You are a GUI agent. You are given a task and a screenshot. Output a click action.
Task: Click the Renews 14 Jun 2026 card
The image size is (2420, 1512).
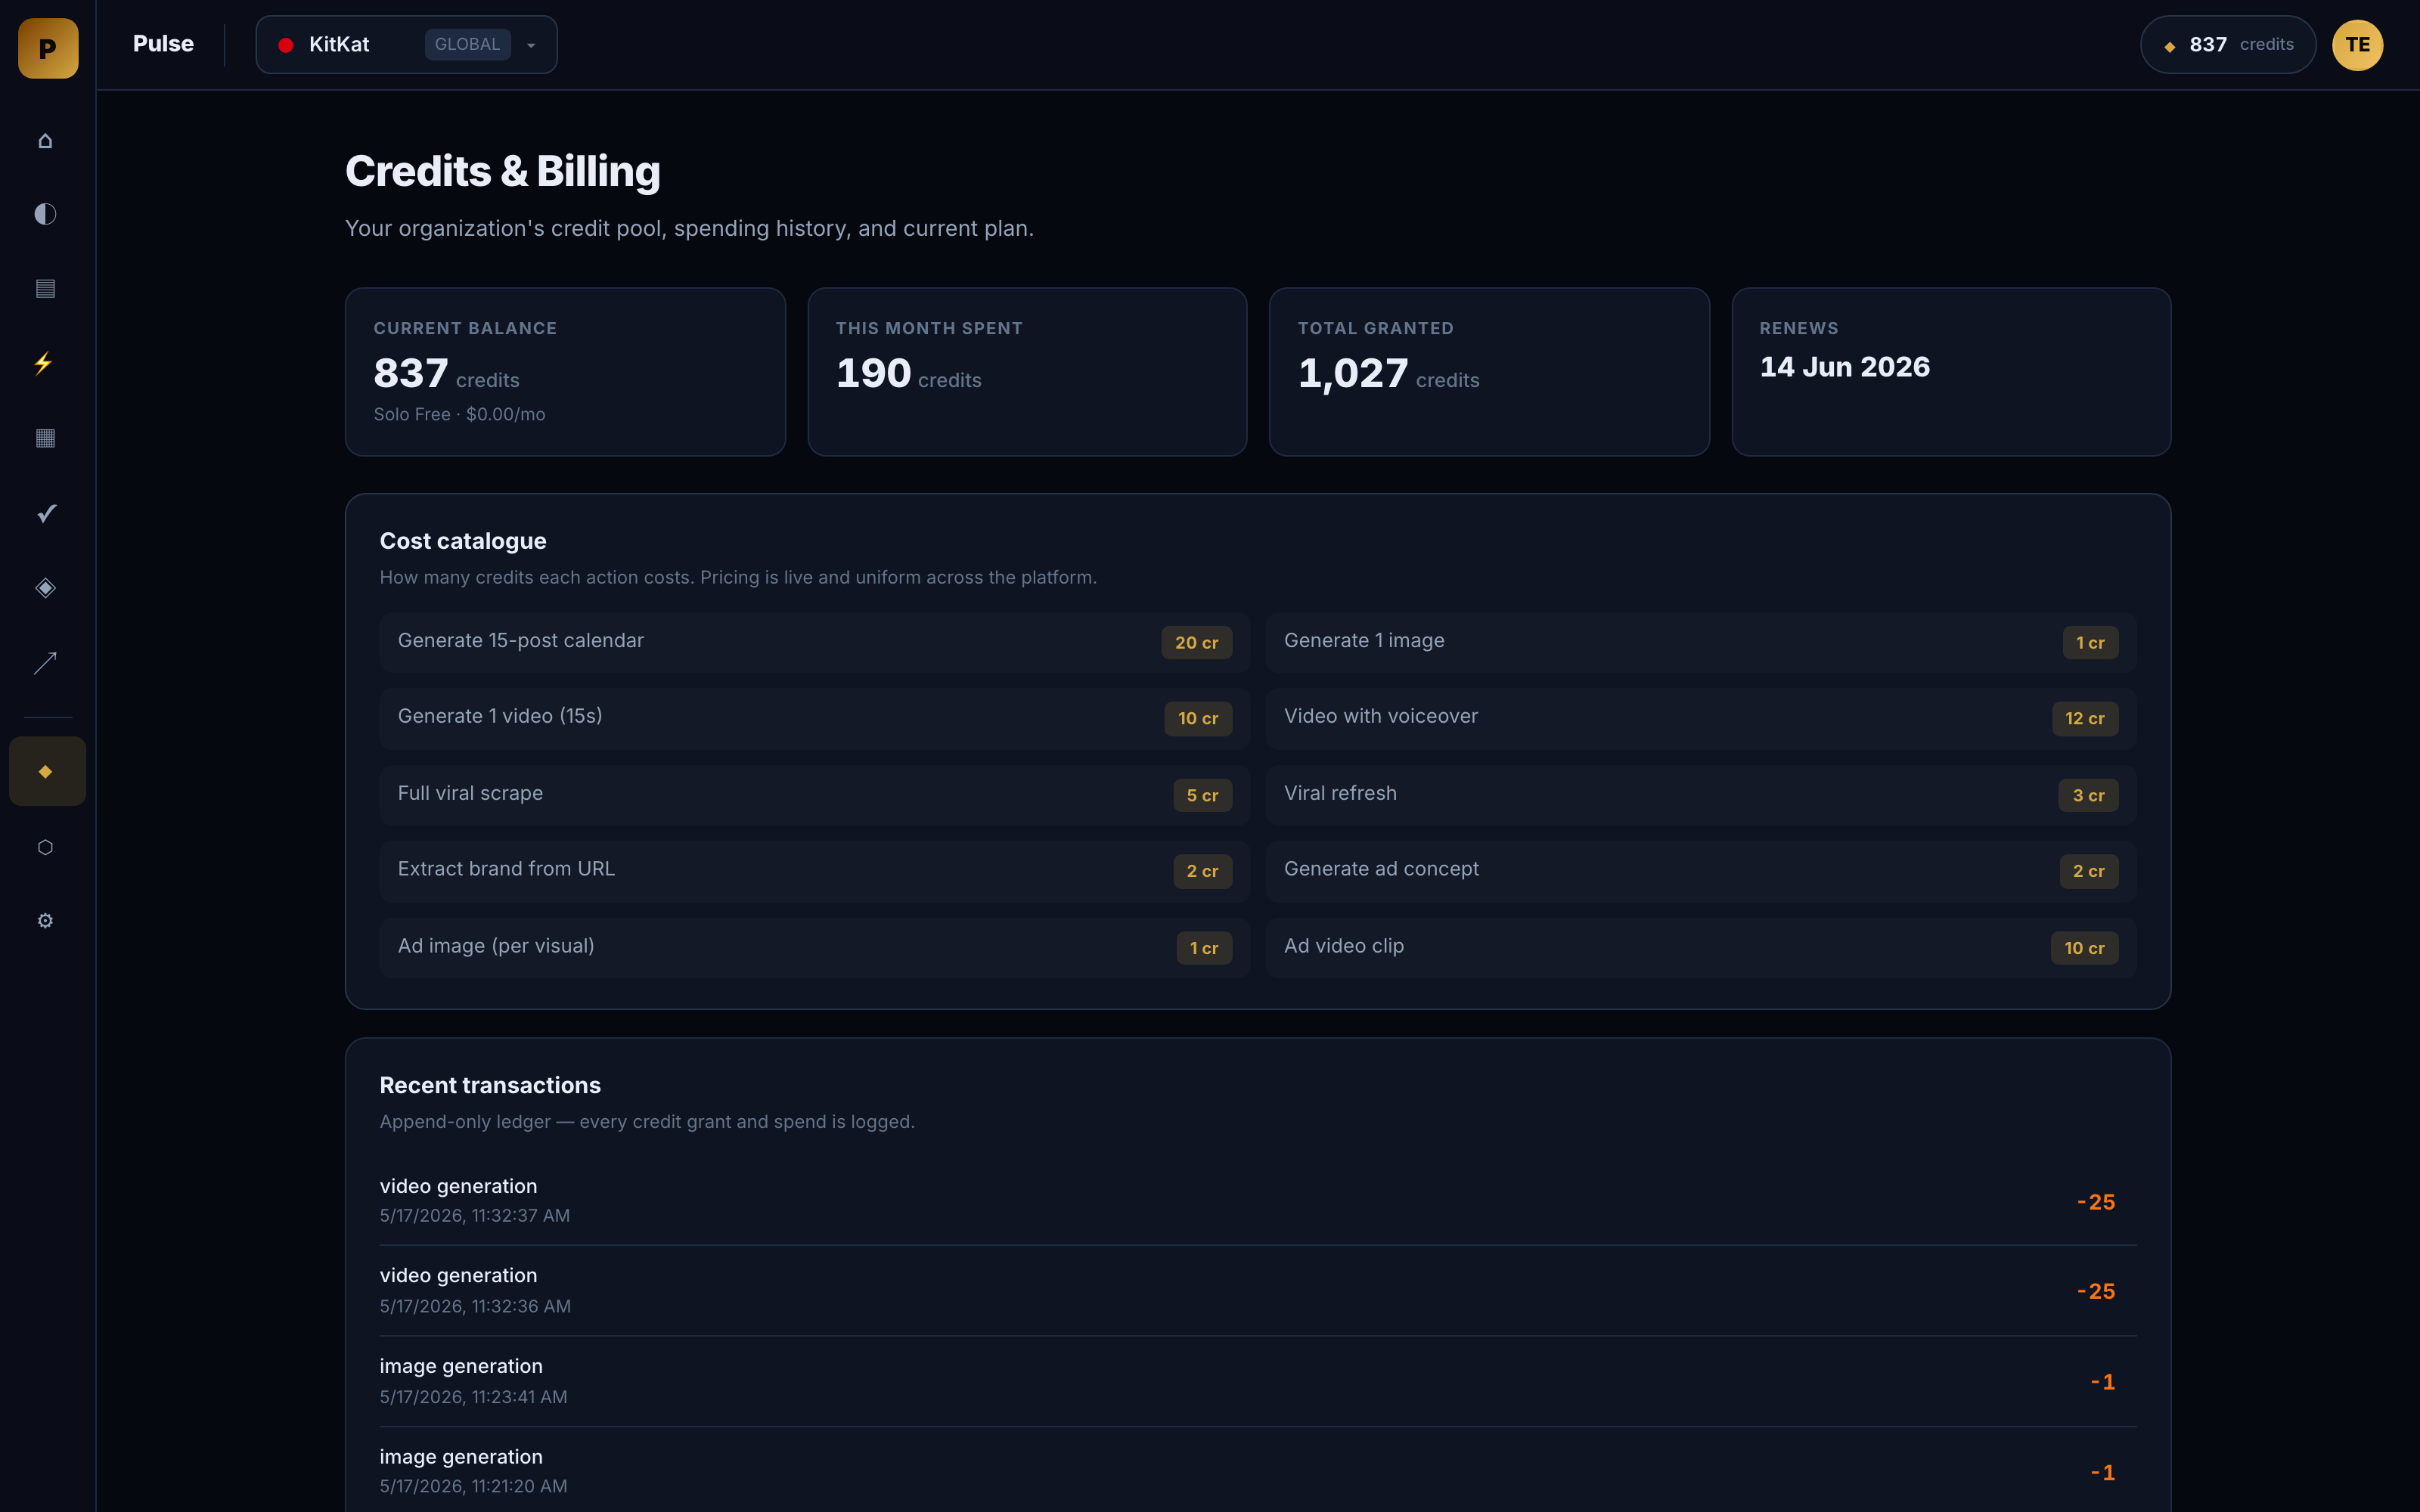(x=1951, y=372)
